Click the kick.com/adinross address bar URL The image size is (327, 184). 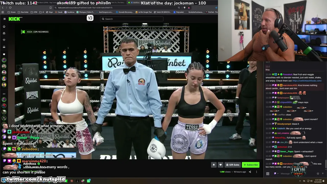(85, 8)
